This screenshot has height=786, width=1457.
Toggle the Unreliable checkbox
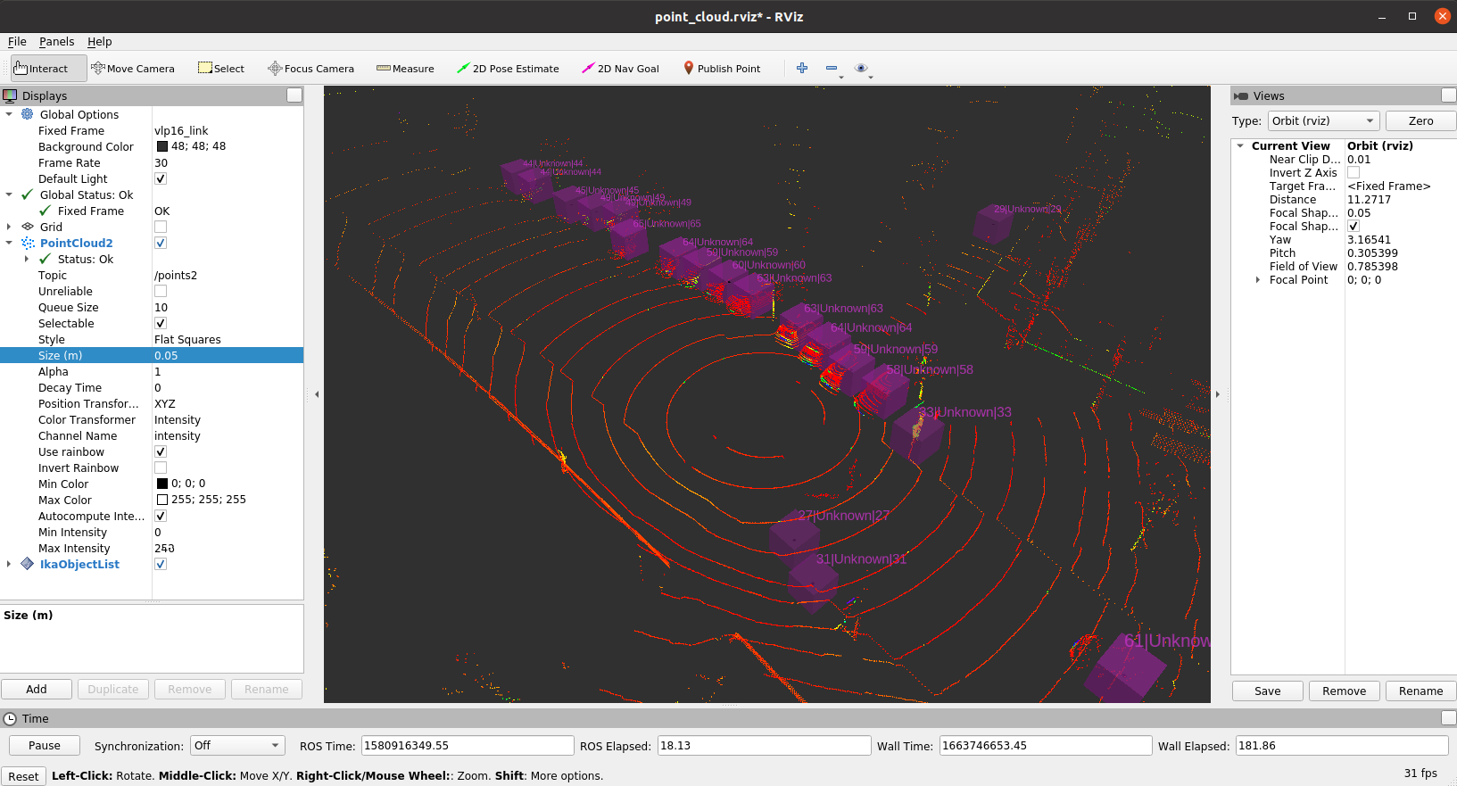[x=161, y=291]
